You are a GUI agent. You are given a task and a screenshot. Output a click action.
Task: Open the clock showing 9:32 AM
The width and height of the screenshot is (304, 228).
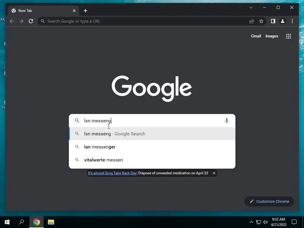click(x=278, y=222)
